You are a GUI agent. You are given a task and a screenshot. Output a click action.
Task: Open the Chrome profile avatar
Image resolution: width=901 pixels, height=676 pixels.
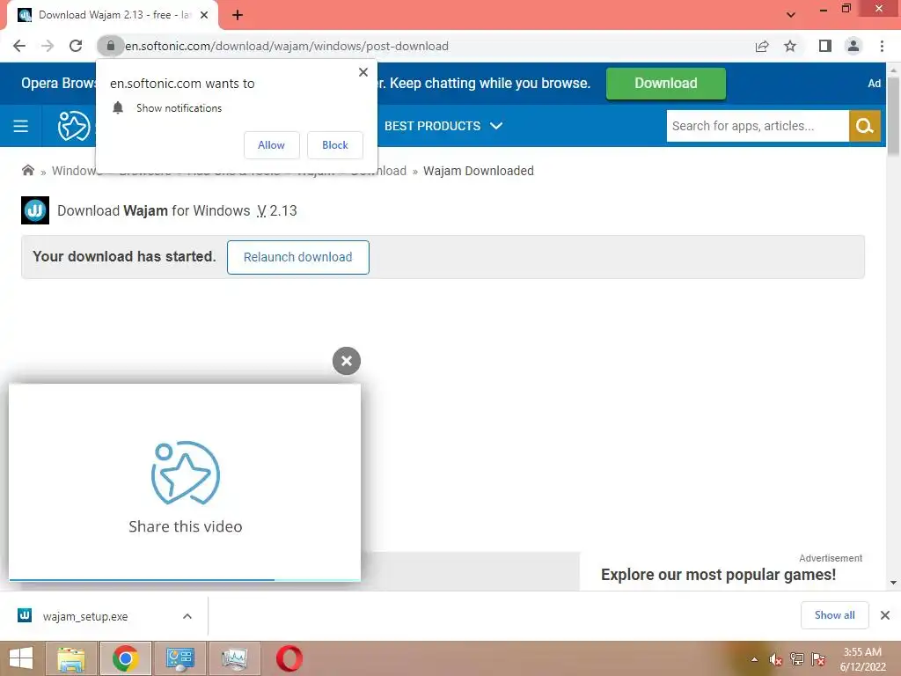point(853,46)
